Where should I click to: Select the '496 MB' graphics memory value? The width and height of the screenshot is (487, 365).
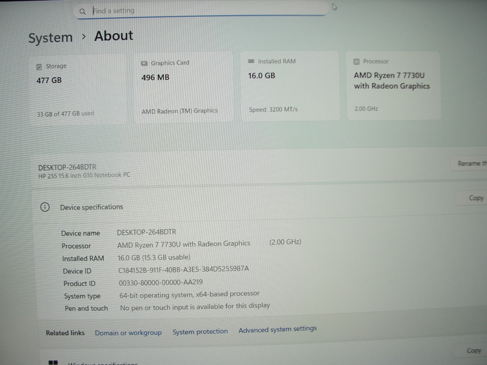(x=155, y=78)
